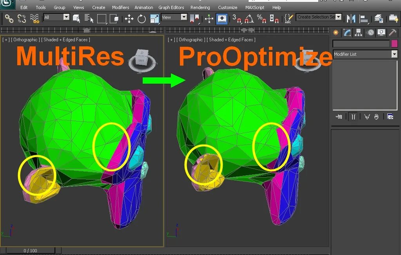Image resolution: width=401 pixels, height=255 pixels.
Task: Switch to the Create command panel tab
Action: pos(336,33)
